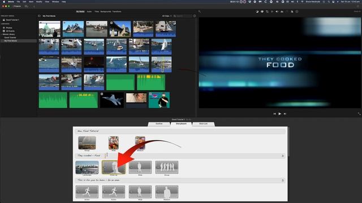The image size is (362, 203).
Task: Go back to Projects
Action: (x=16, y=6)
